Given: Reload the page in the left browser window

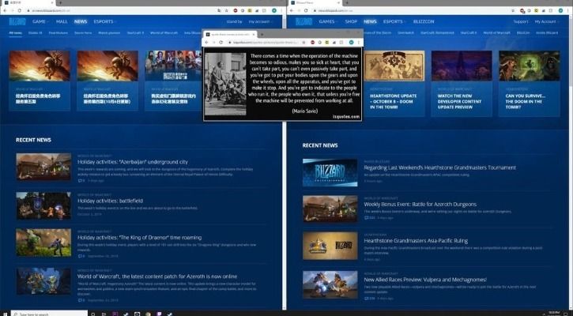Looking at the screenshot, I should point(20,10).
